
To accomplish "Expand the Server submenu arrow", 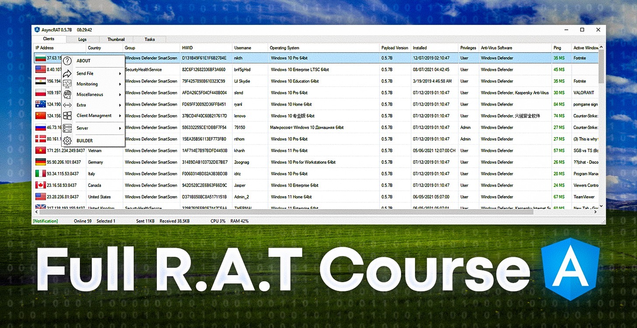I will coord(120,128).
